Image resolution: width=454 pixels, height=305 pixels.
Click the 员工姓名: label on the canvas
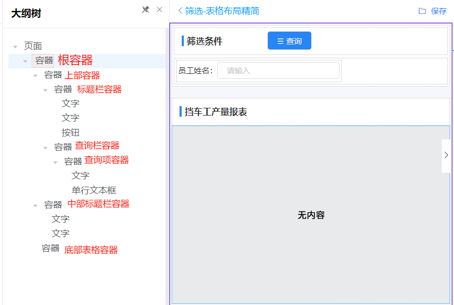pyautogui.click(x=196, y=71)
